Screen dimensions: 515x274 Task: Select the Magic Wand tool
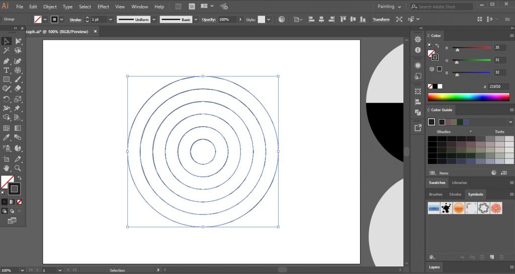pos(6,51)
